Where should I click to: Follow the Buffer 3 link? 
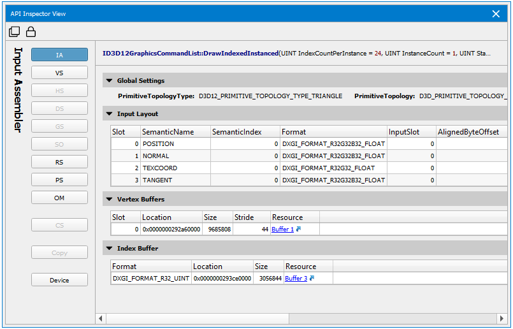[296, 278]
